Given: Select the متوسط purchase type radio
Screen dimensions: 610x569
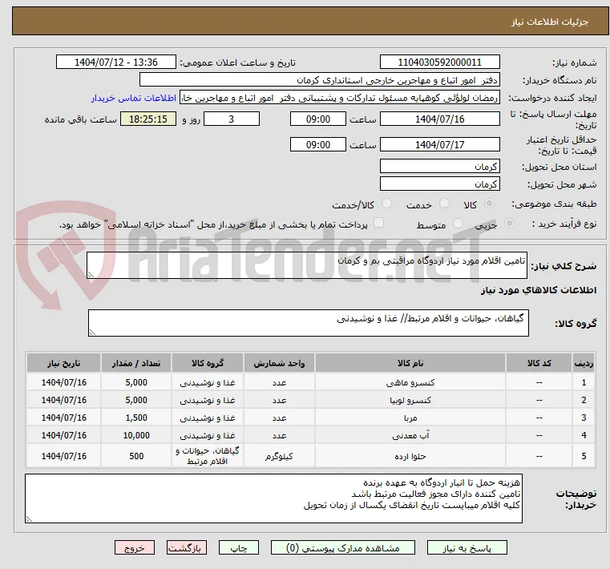Looking at the screenshot, I should (458, 224).
